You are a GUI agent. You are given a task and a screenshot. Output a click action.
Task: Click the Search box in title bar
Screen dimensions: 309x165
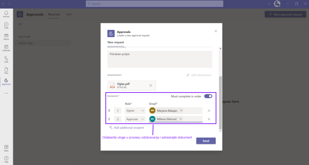pos(154,4)
